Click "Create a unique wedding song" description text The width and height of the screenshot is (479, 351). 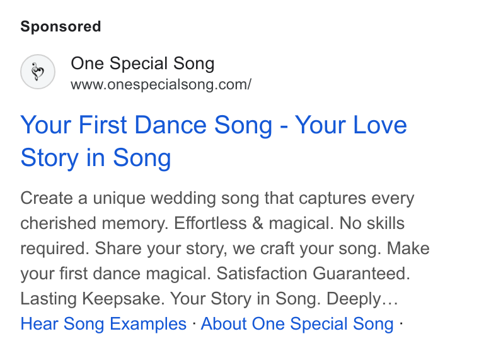coord(140,198)
